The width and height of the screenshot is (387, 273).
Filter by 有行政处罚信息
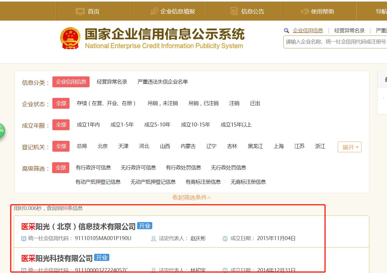click(x=183, y=168)
